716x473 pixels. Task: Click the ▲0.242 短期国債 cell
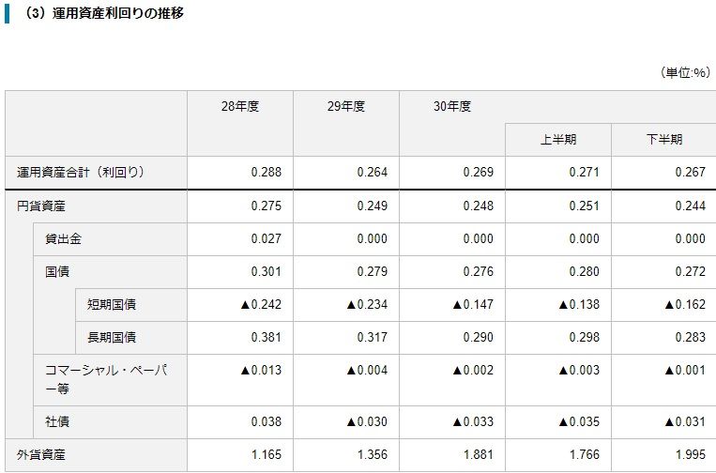click(x=261, y=304)
